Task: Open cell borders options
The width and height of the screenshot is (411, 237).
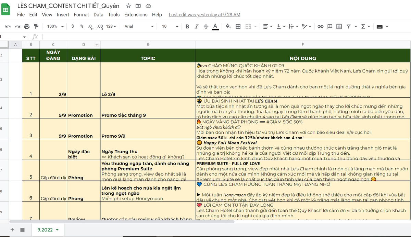Action: (x=238, y=26)
